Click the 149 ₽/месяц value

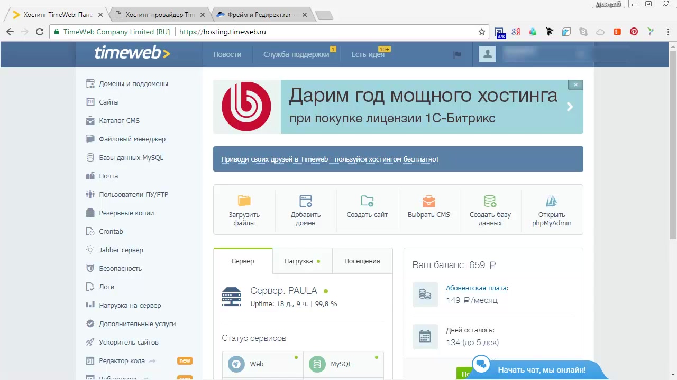point(472,300)
